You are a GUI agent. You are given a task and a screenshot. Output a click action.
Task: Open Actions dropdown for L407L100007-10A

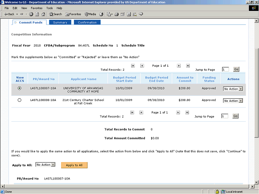(x=233, y=89)
